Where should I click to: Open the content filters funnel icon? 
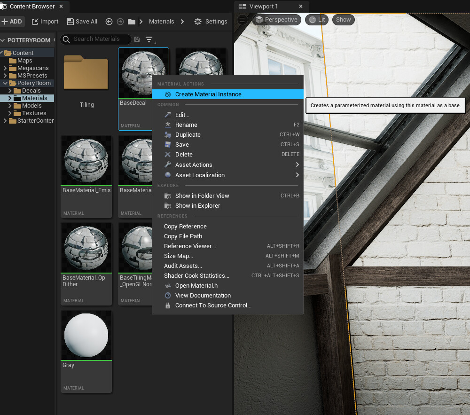point(149,39)
